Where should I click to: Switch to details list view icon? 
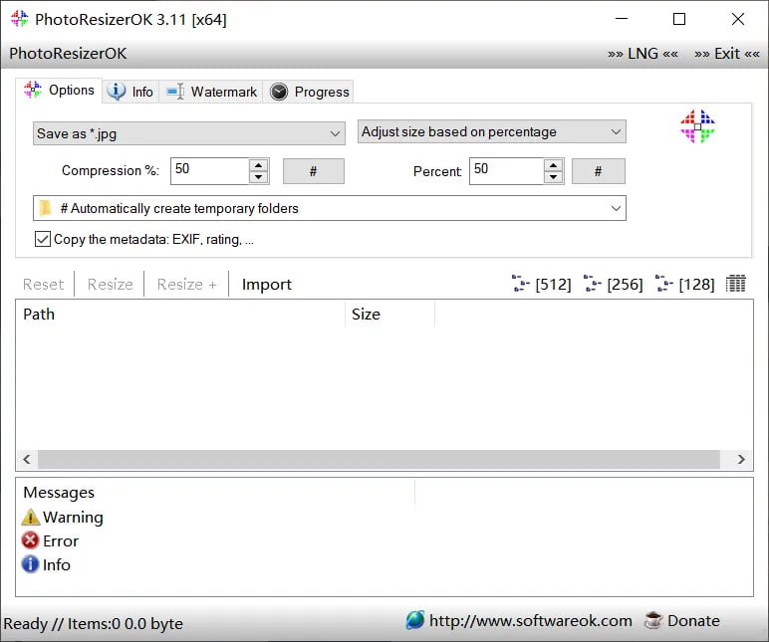(736, 284)
